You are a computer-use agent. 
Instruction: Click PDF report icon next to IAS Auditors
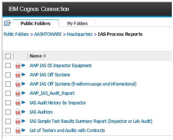click(18, 112)
